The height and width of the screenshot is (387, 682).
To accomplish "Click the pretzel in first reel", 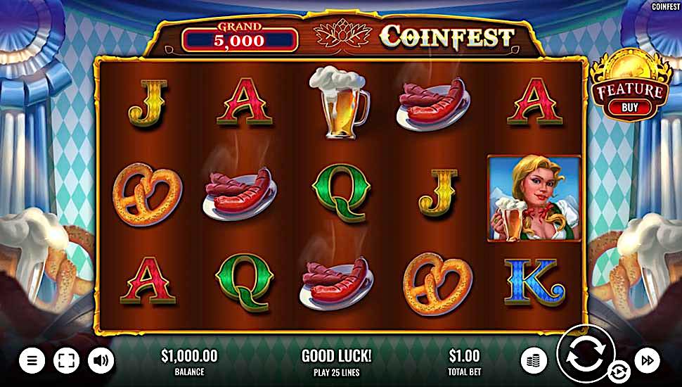I will click(x=147, y=193).
